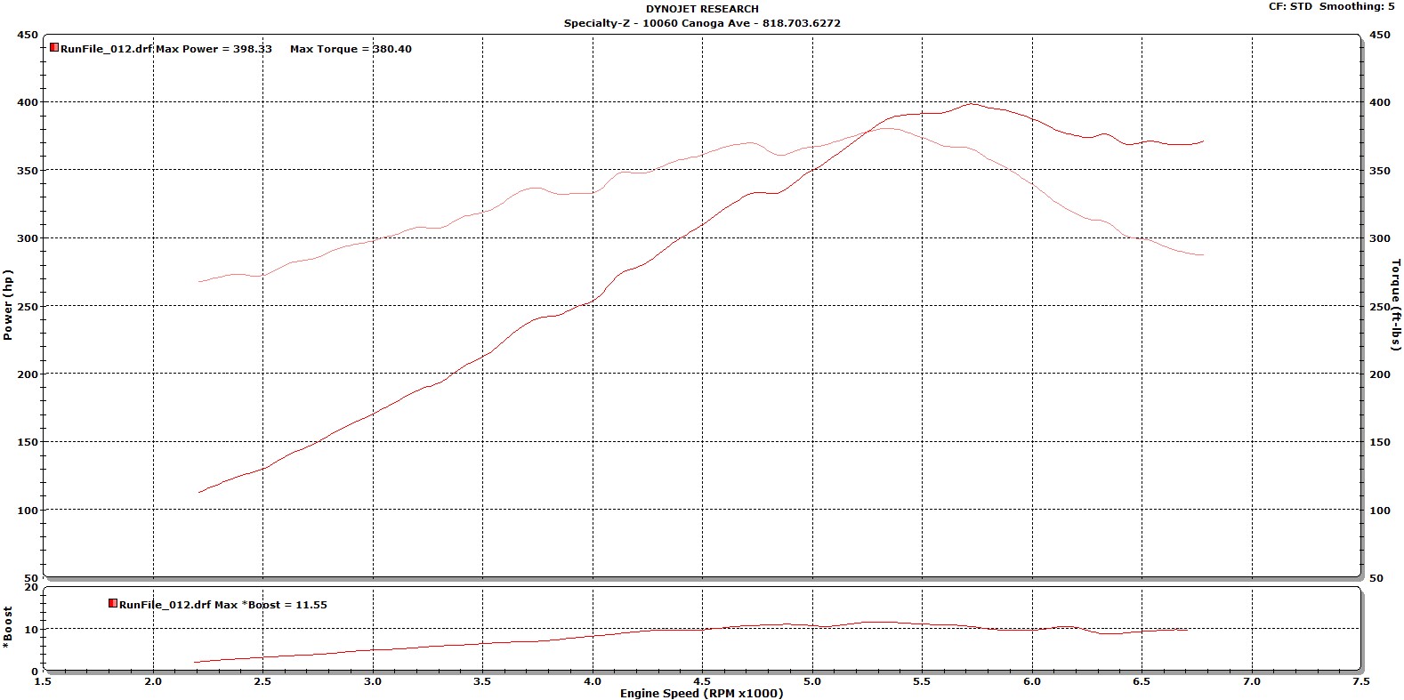
Task: Click the 'Engine Speed (RPM x1000)' axis title
Action: [x=701, y=693]
